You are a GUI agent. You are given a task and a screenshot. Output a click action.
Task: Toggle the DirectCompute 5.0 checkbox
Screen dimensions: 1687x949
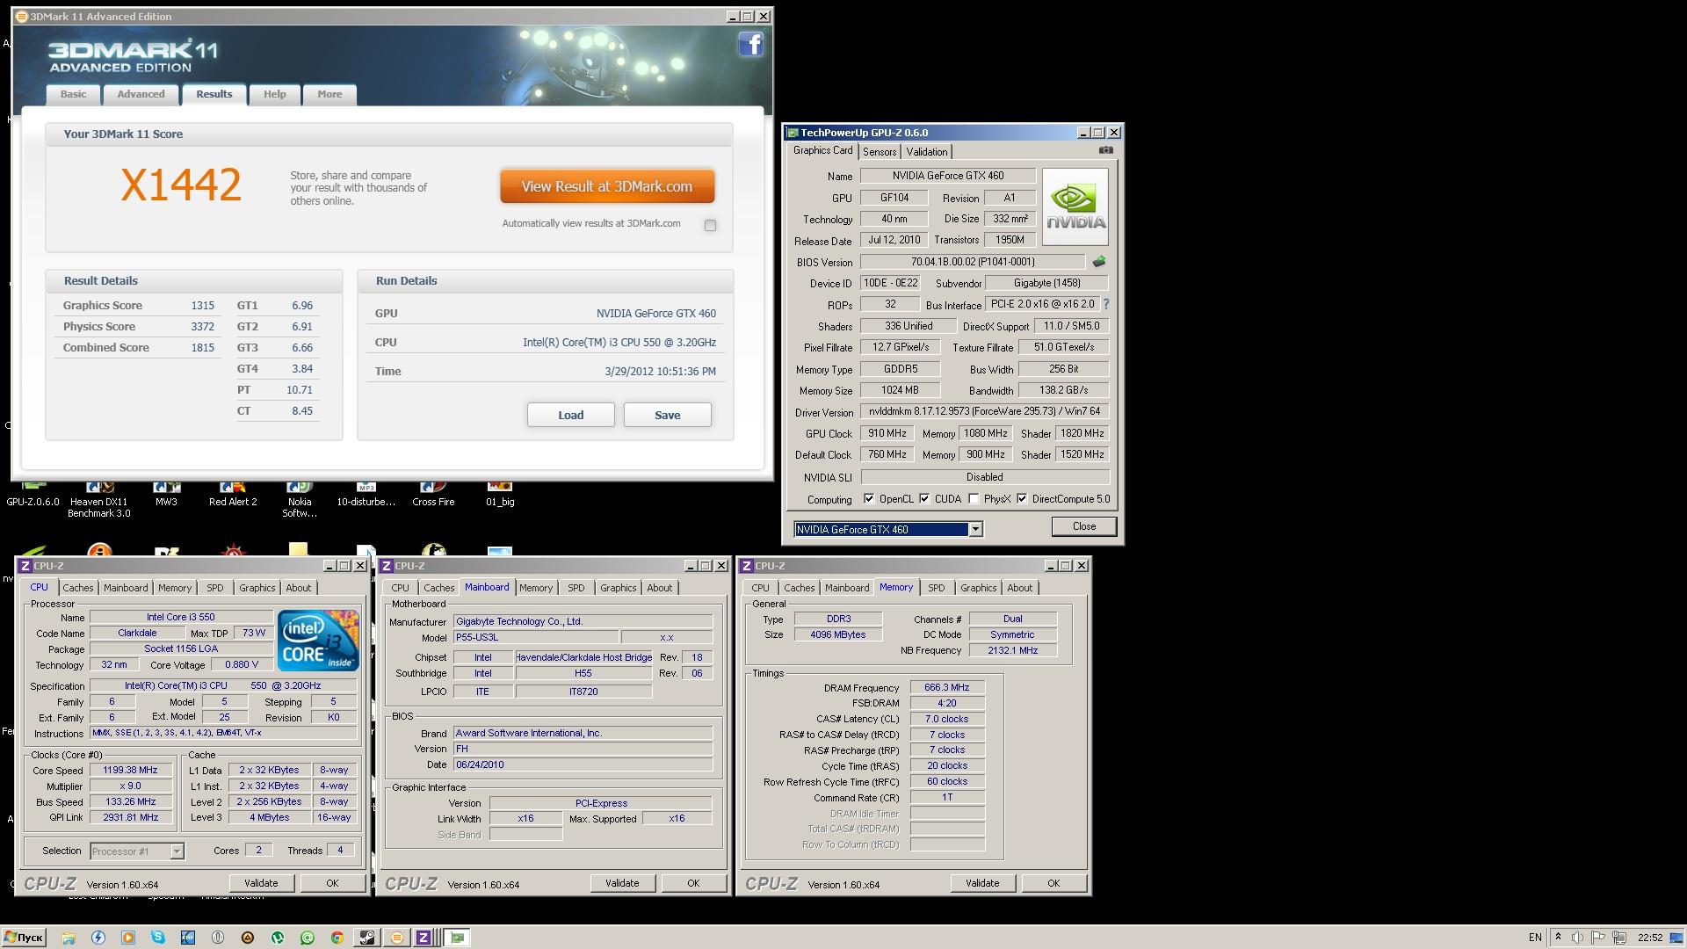pos(1022,498)
